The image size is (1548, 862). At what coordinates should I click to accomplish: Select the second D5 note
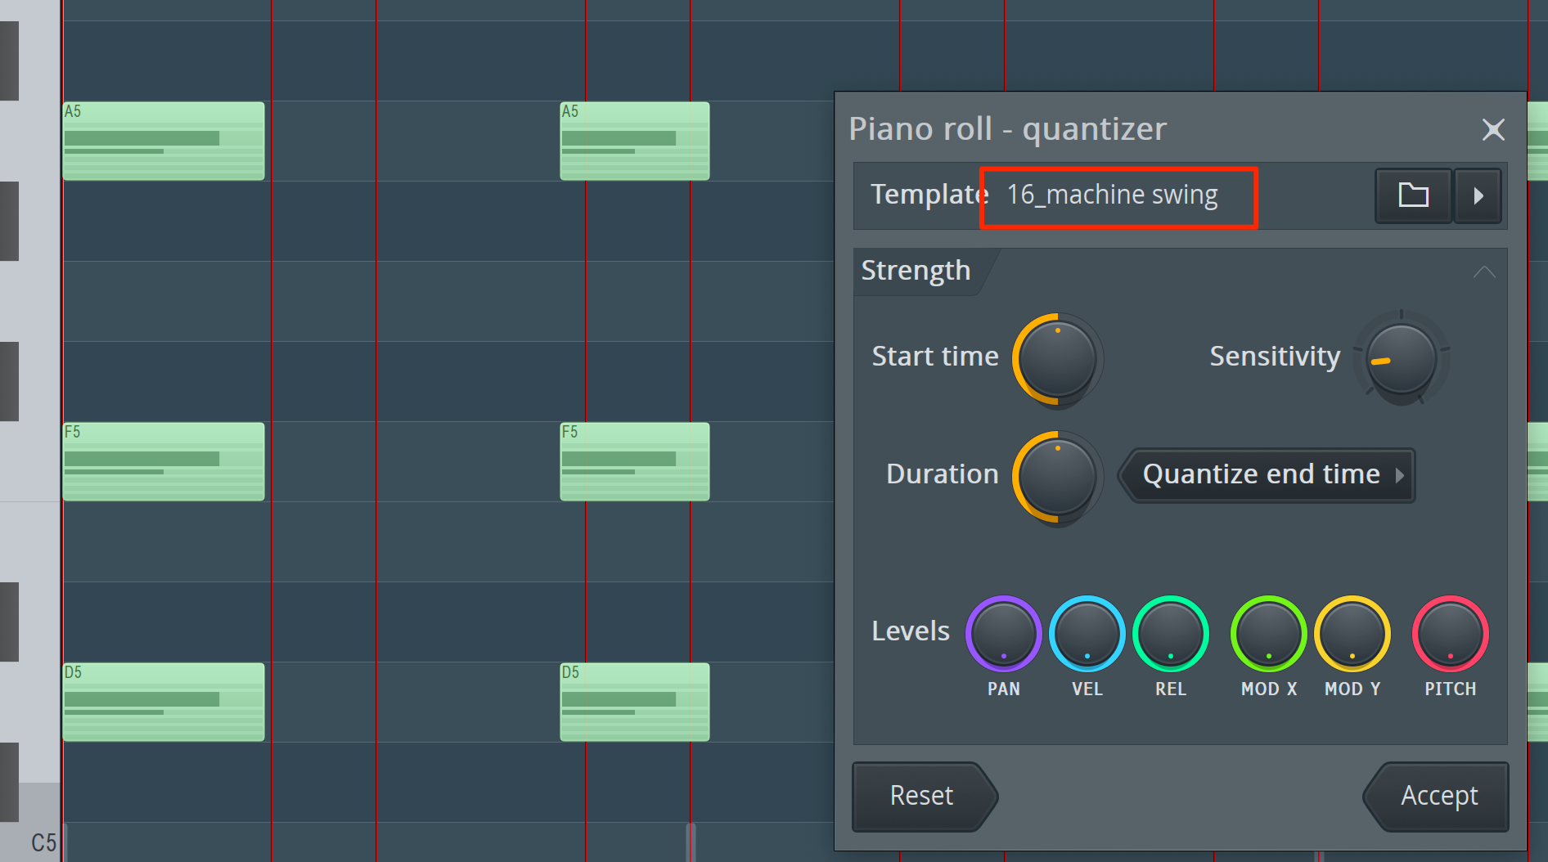635,702
